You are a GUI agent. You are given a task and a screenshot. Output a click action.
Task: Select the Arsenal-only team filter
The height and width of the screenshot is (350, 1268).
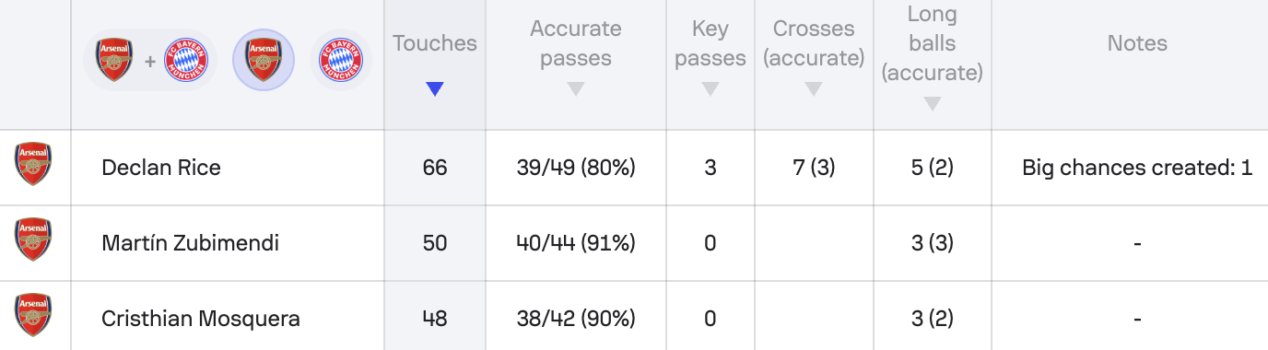click(264, 61)
